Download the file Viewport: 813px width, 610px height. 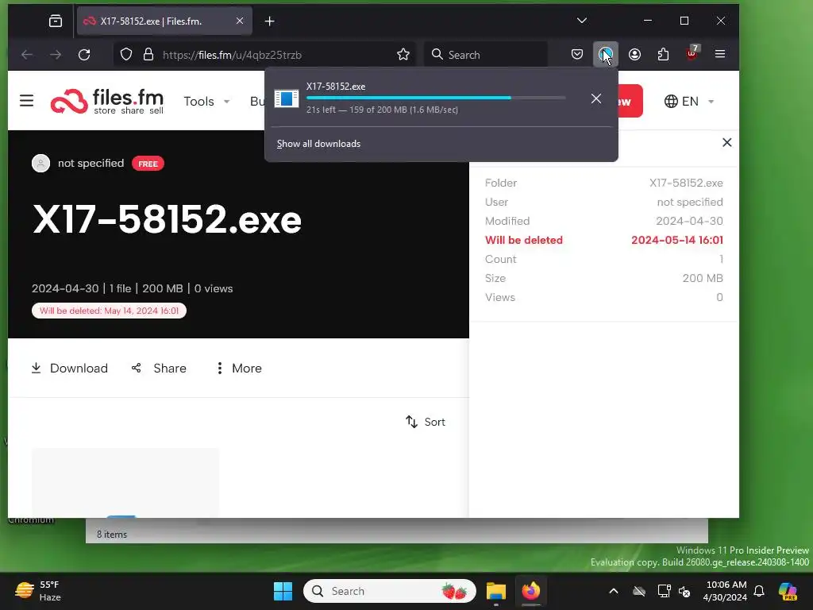coord(70,369)
